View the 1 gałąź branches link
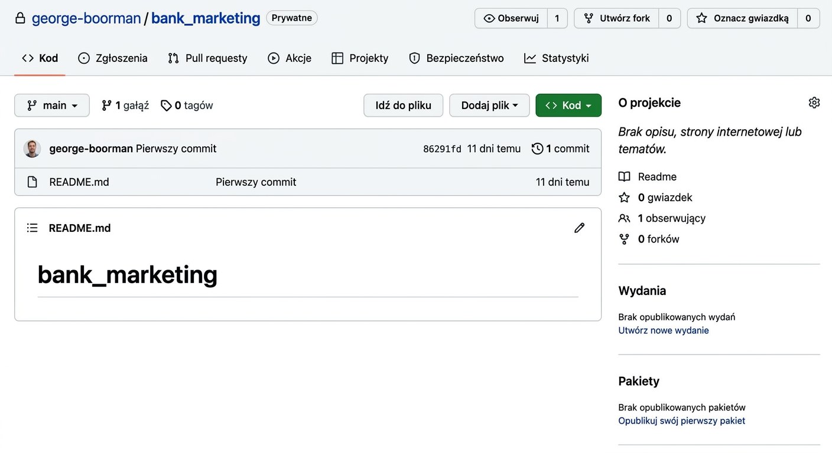 coord(125,106)
